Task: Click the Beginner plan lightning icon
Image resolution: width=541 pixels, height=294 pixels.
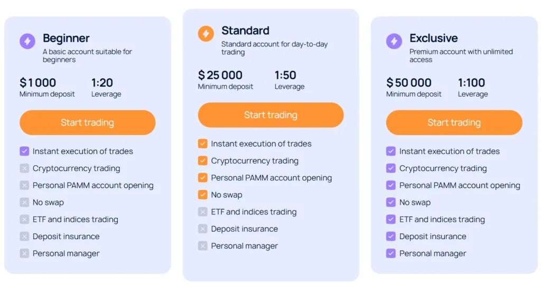Action: (x=27, y=41)
